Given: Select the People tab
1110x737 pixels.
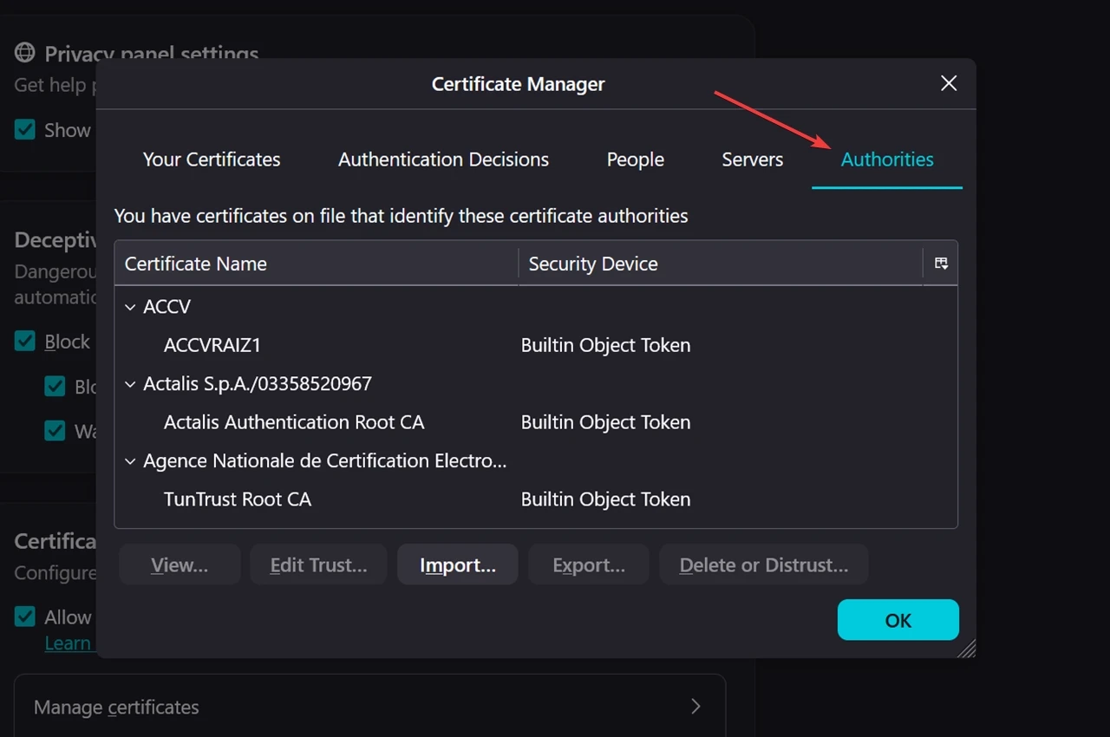Looking at the screenshot, I should (x=636, y=160).
